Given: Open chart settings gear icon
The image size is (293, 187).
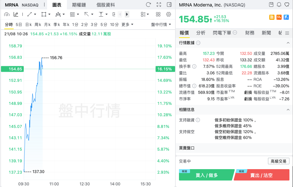Looking at the screenshot, I should click(169, 14).
